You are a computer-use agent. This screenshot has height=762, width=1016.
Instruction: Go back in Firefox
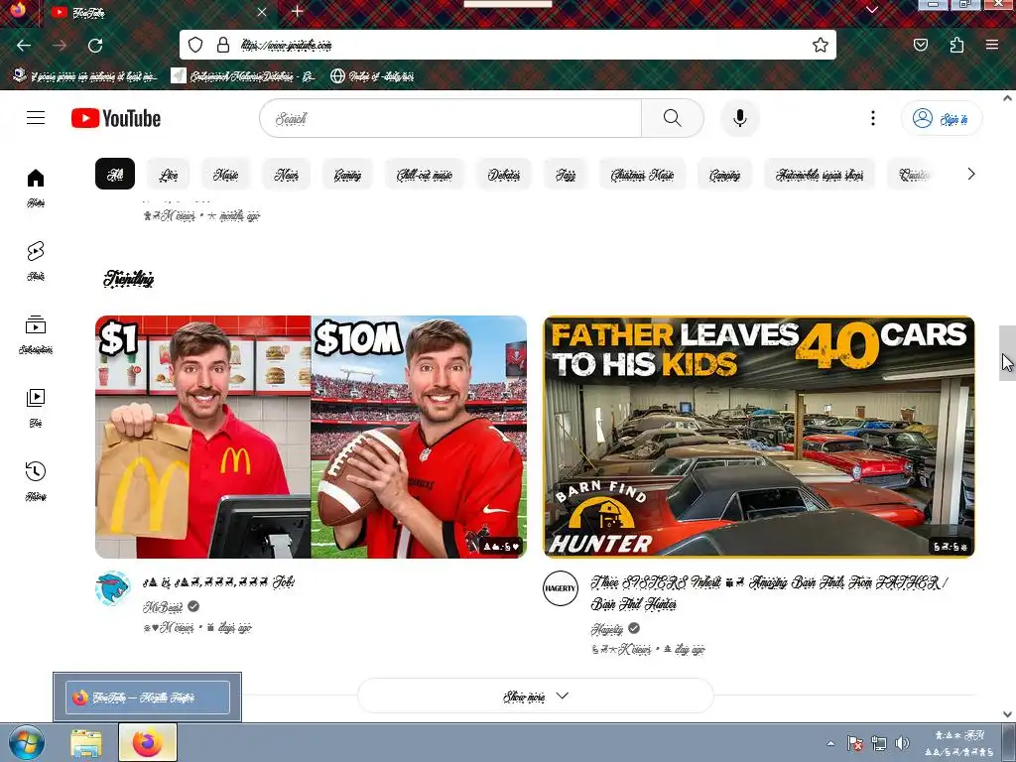24,46
